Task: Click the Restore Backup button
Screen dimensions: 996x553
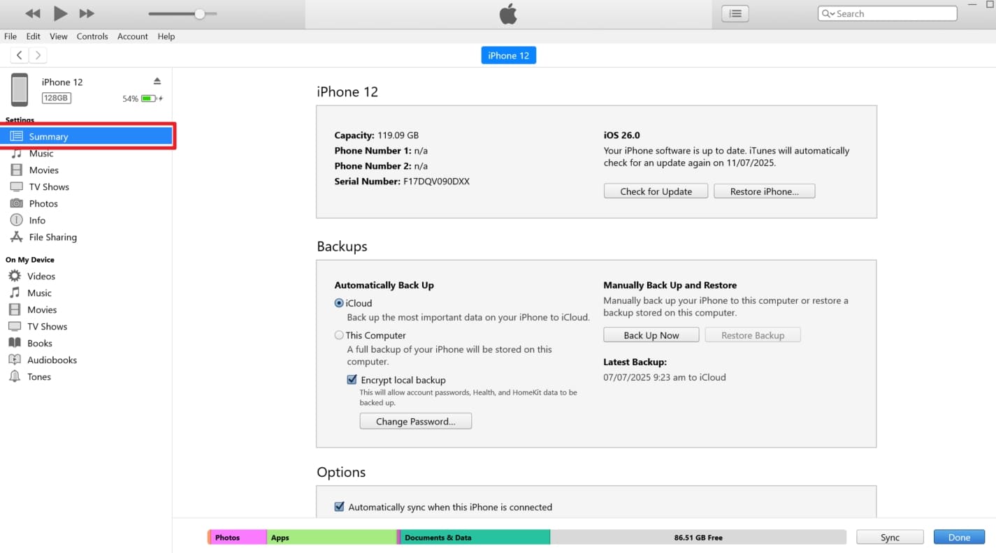Action: [753, 335]
